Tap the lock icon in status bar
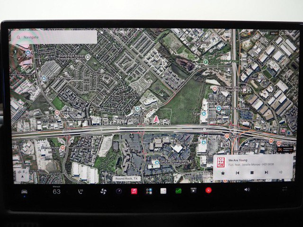This screenshot has width=303, height=227. [102, 32]
